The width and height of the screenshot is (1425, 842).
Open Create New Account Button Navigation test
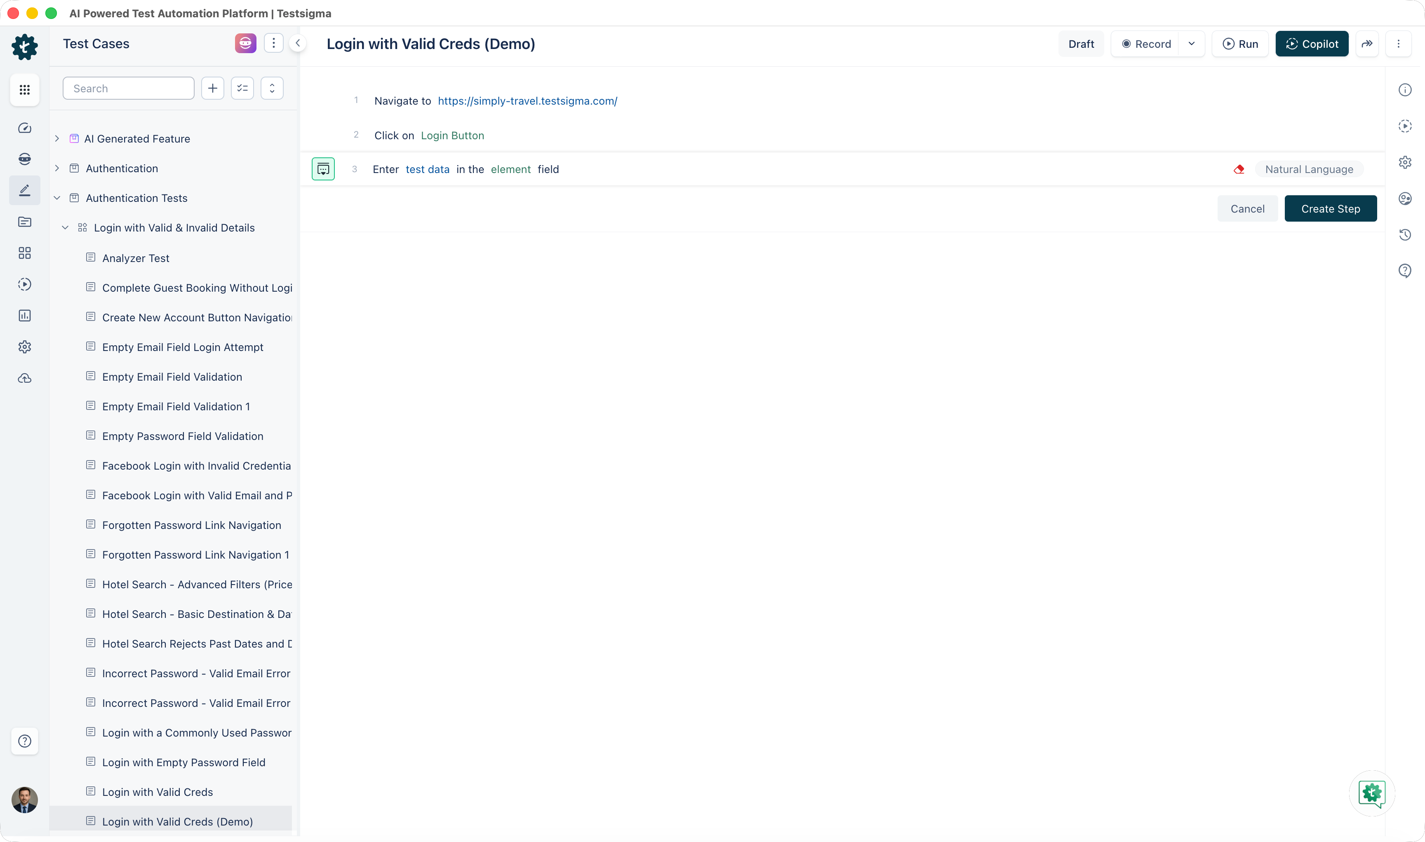197,318
